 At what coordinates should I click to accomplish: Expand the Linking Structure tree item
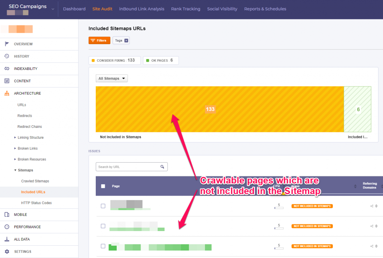(15, 138)
